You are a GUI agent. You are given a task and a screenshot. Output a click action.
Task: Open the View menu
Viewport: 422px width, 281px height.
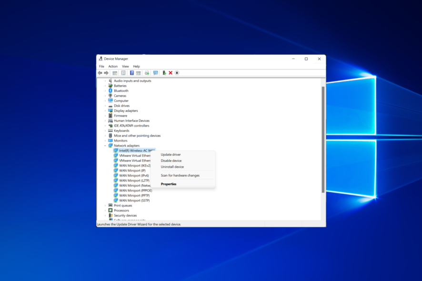pos(125,66)
